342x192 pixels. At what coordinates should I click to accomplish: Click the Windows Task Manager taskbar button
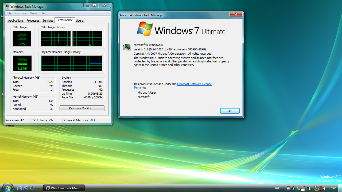pos(64,188)
